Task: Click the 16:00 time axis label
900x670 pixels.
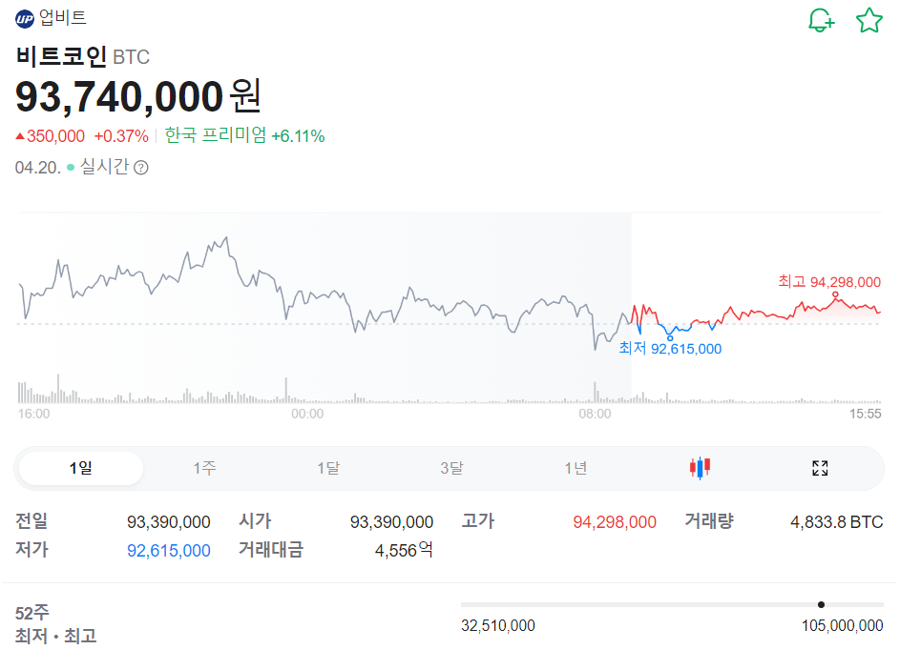Action: tap(33, 414)
